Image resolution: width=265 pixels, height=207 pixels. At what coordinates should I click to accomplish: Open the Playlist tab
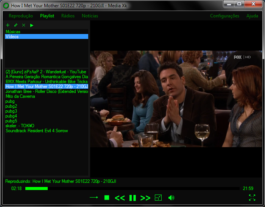[47, 16]
